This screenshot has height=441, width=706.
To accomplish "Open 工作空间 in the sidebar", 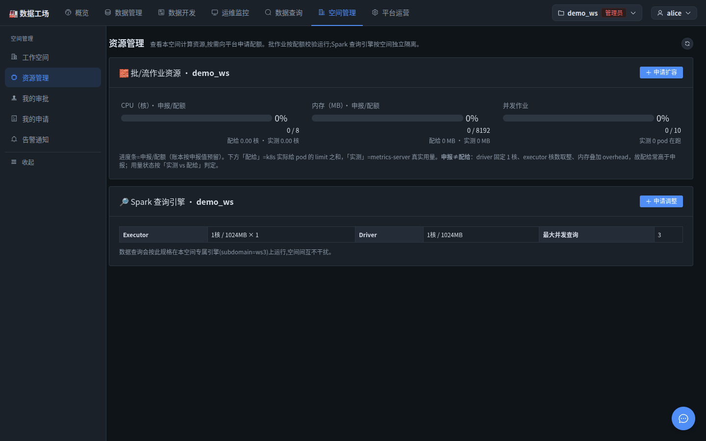I will (x=53, y=57).
